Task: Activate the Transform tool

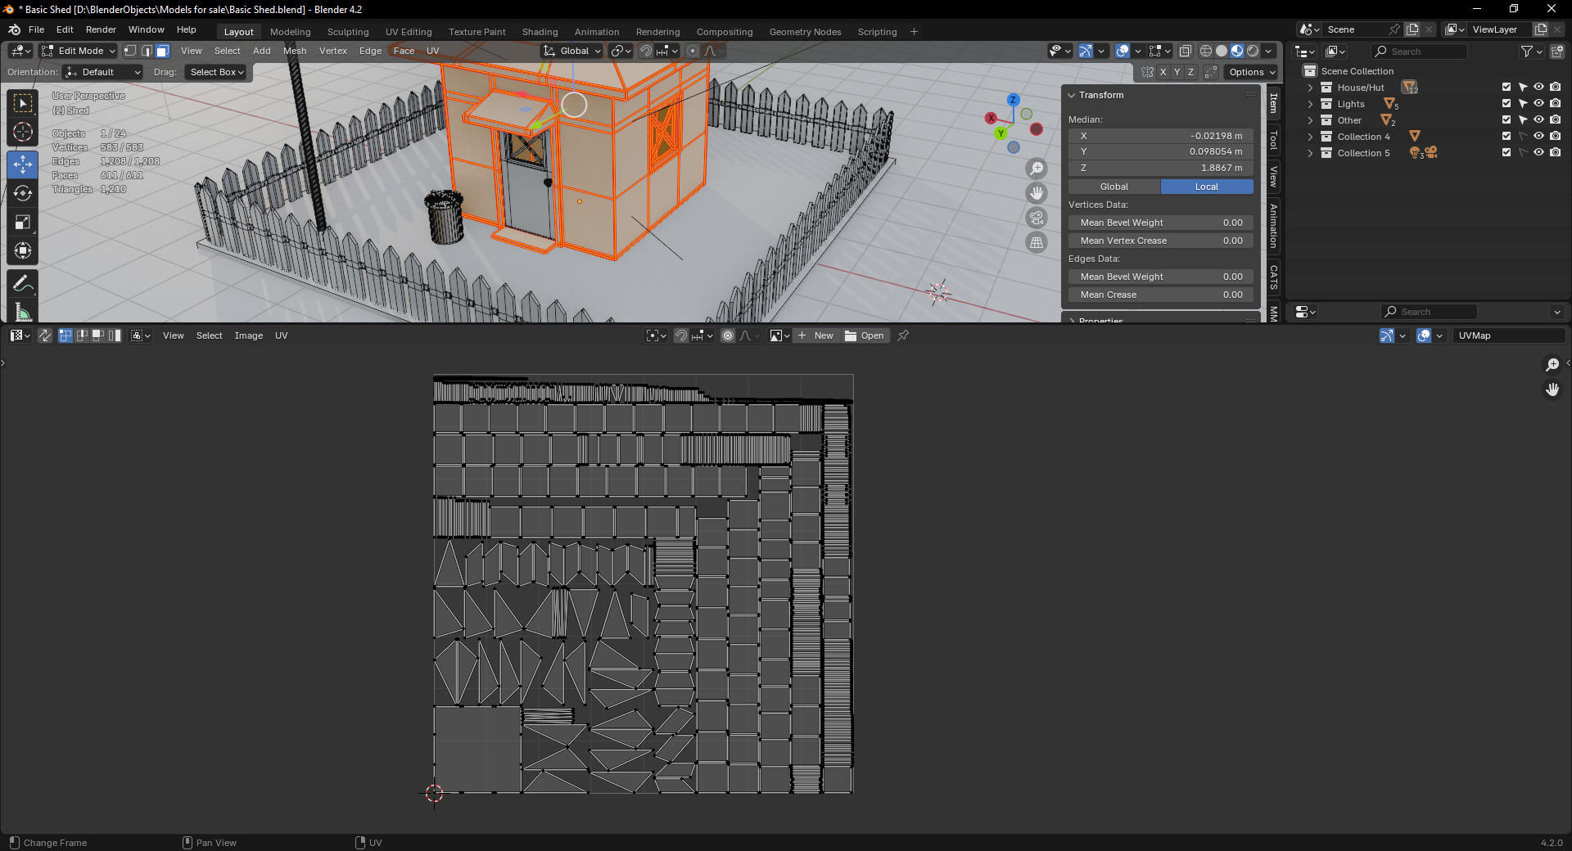Action: 23,250
